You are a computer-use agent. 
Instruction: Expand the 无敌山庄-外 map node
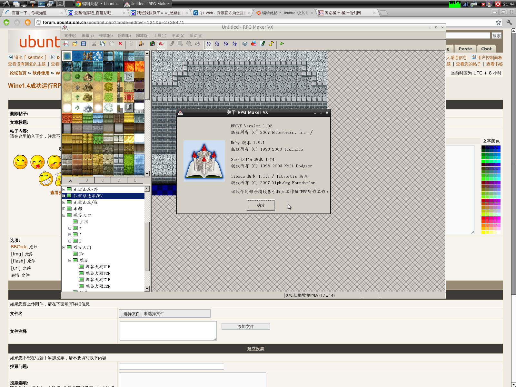click(x=64, y=190)
